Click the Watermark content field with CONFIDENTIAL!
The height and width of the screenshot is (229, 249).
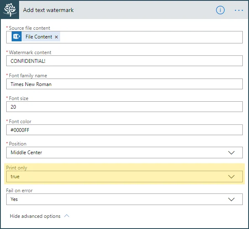point(124,61)
